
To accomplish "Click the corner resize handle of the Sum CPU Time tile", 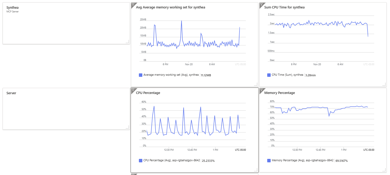I will point(384,84).
